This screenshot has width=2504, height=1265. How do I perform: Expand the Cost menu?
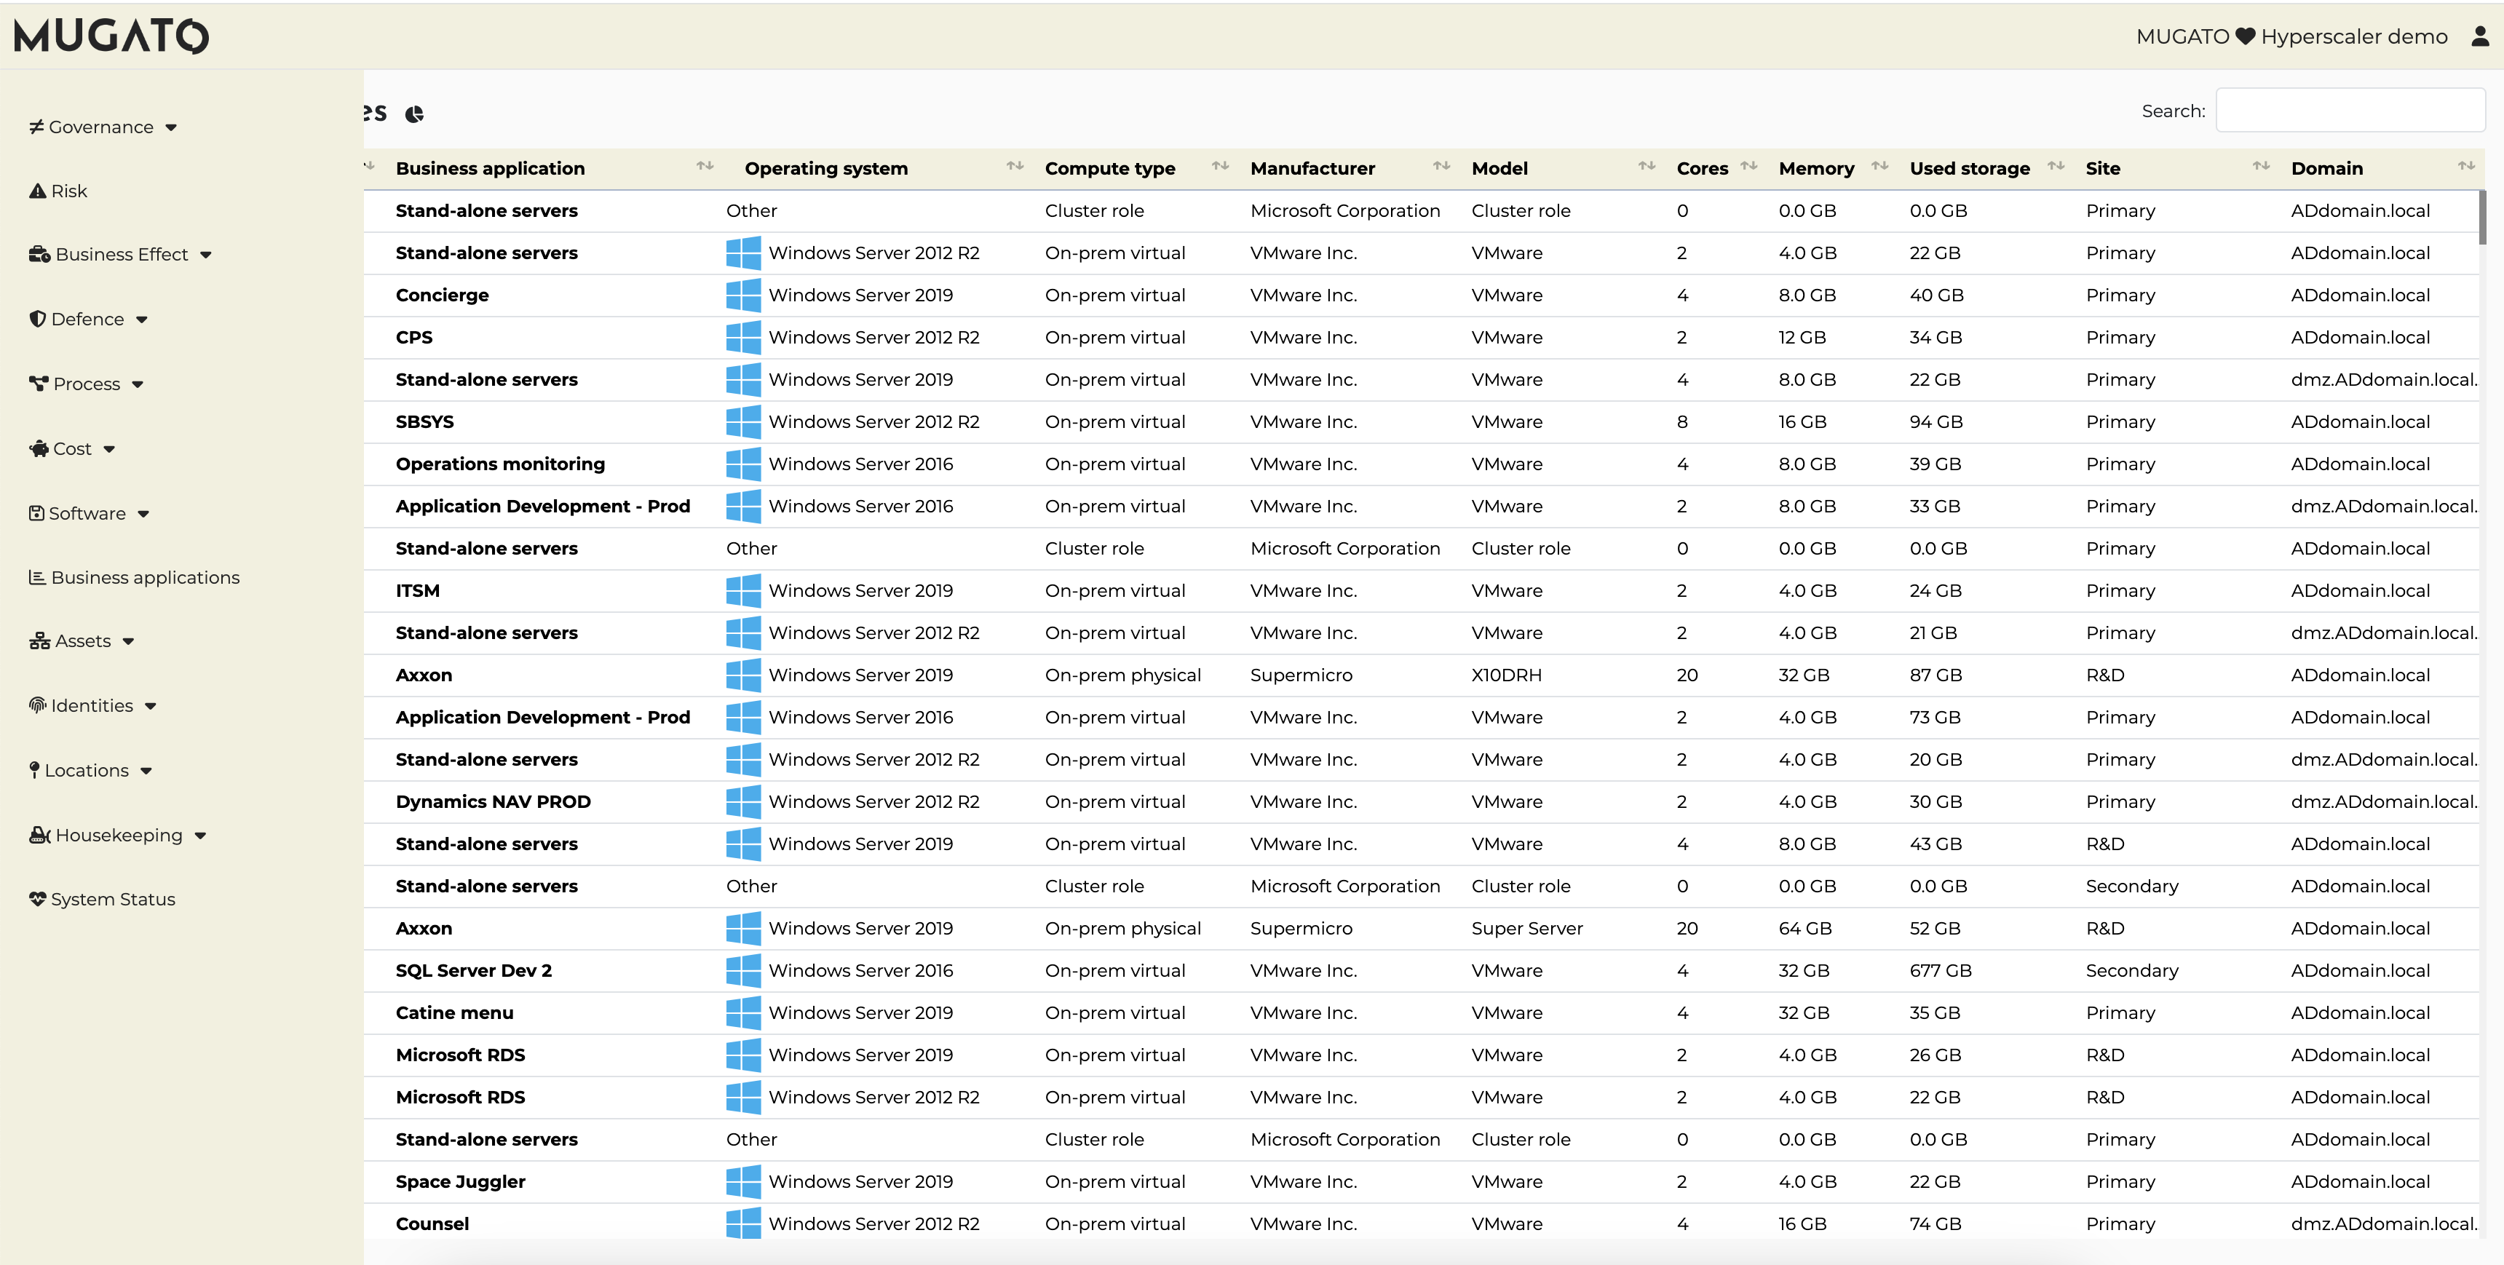click(x=109, y=449)
